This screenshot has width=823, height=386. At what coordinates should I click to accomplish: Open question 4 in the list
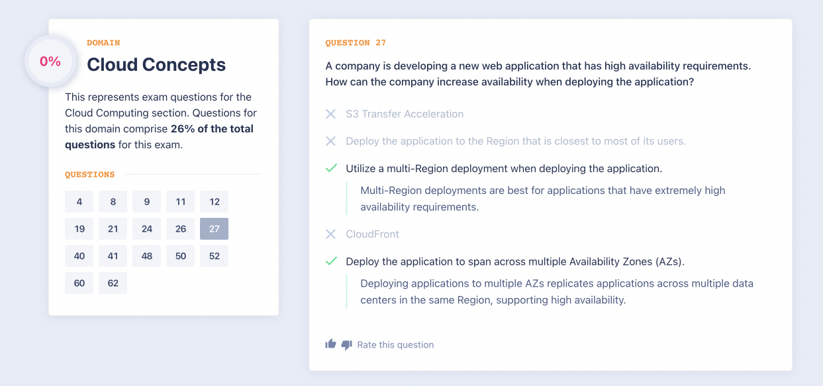[79, 202]
